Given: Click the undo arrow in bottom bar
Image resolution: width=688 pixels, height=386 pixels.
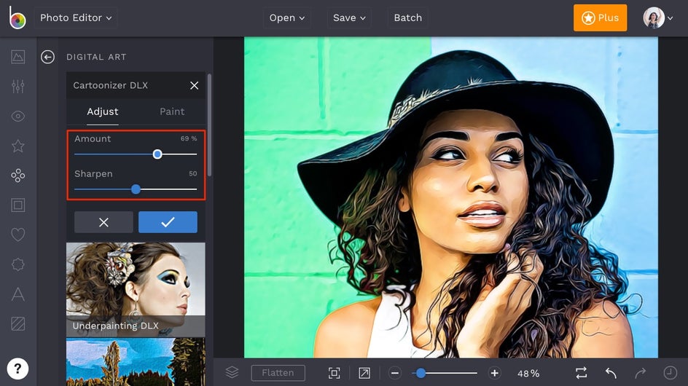Looking at the screenshot, I should point(611,373).
